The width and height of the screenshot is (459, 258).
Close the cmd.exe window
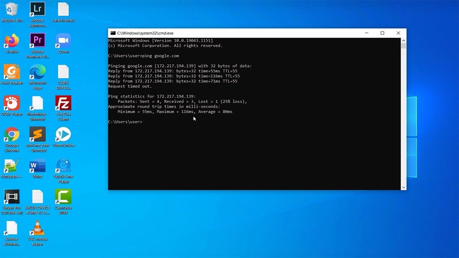(398, 33)
